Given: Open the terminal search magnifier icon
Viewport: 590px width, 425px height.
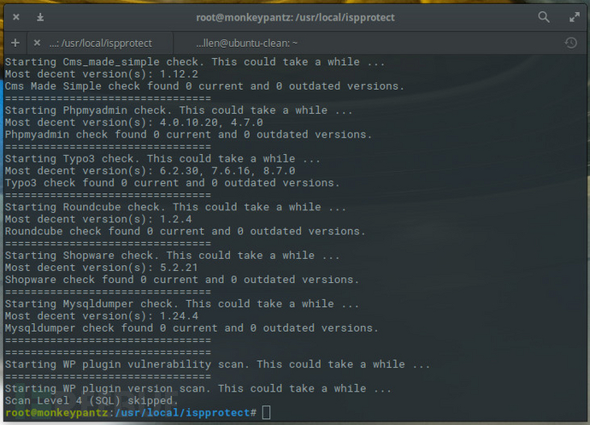Looking at the screenshot, I should point(544,17).
